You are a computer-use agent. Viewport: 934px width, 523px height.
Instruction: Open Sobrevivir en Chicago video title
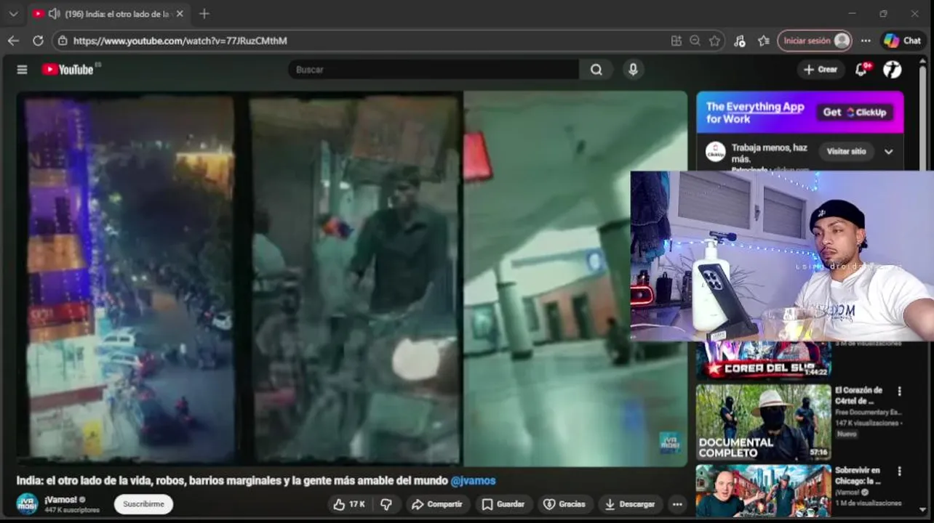[x=858, y=476]
